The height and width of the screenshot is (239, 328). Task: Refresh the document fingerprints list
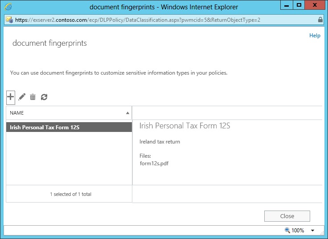click(44, 97)
